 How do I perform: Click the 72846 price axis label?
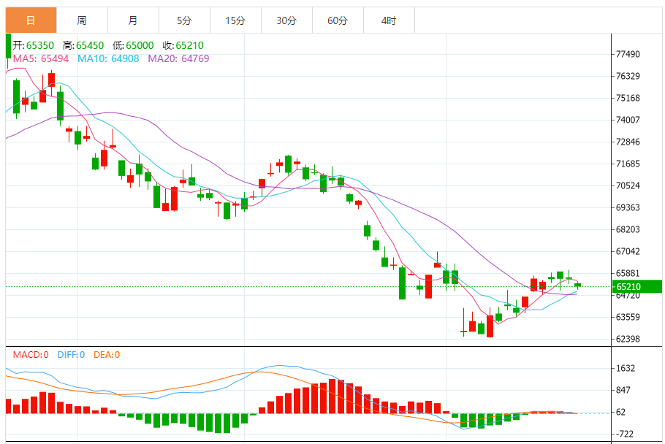628,142
